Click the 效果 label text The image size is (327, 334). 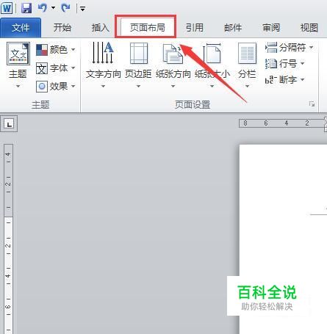(x=59, y=87)
